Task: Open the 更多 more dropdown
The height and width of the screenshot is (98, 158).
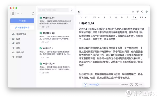Action: click(143, 17)
